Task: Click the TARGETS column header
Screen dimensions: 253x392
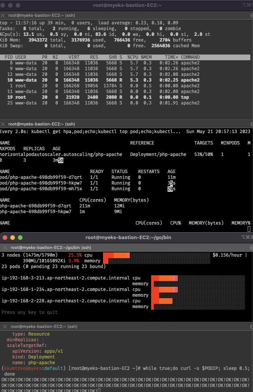Action: click(x=203, y=143)
